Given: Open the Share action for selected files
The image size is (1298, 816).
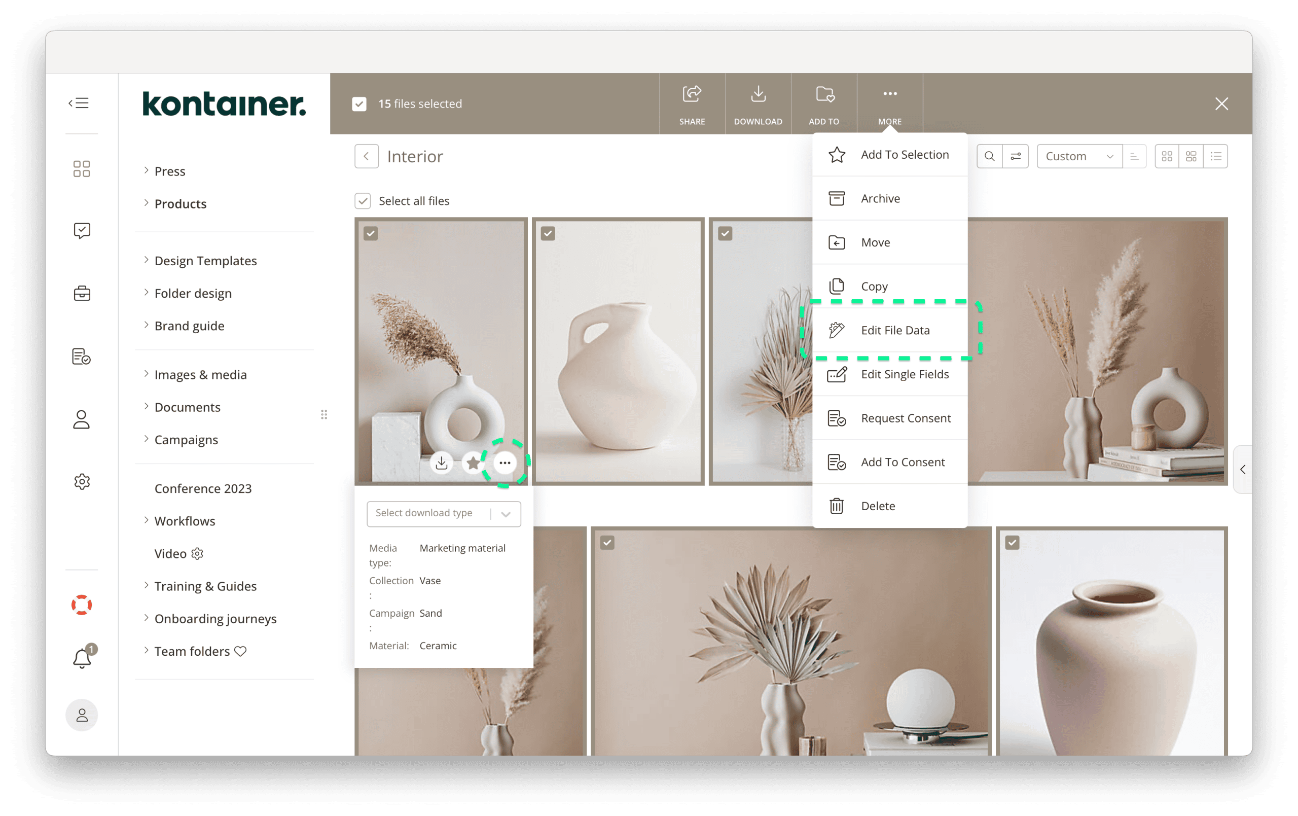Looking at the screenshot, I should tap(692, 103).
